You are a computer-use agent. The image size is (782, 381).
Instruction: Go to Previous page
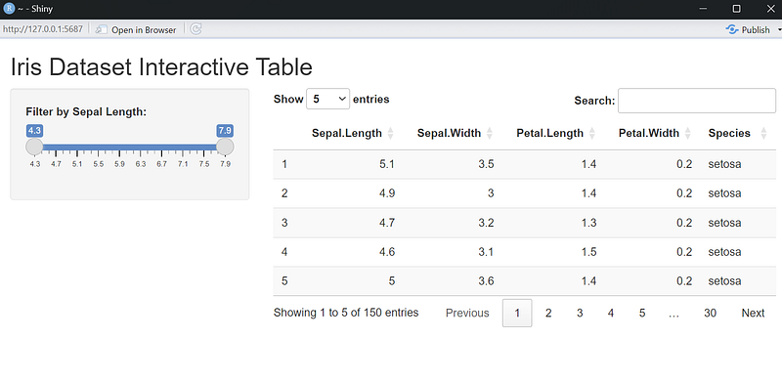click(467, 314)
